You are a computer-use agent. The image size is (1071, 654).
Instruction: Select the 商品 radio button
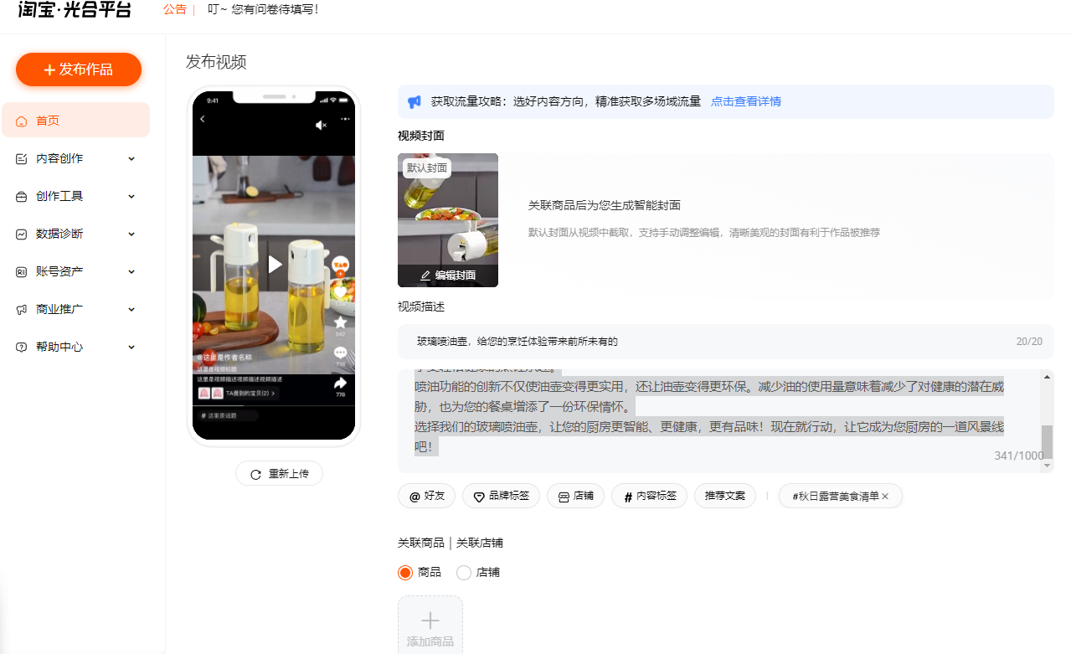point(405,573)
